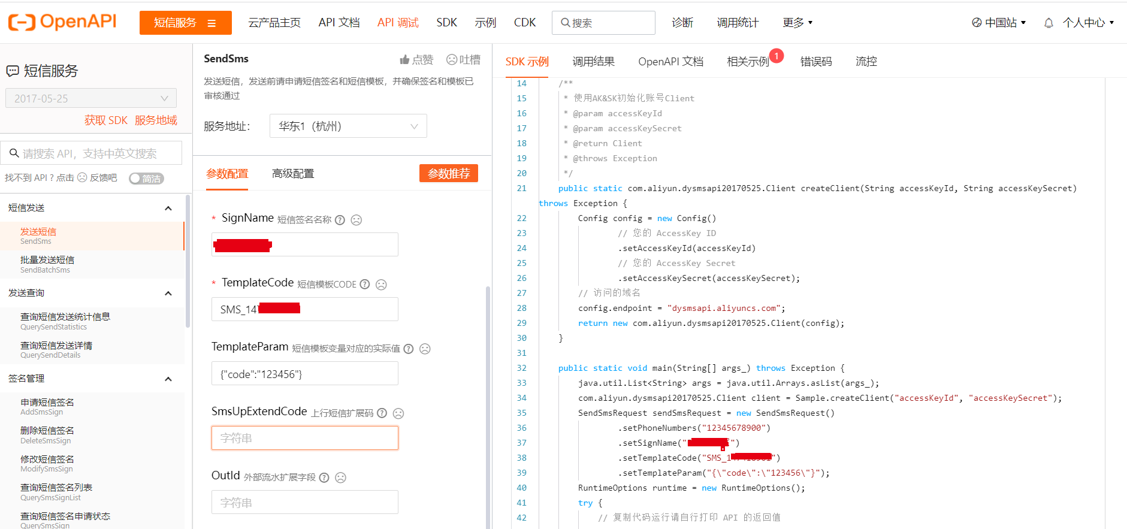
Task: Open 诊断 in the top bar
Action: 682,23
